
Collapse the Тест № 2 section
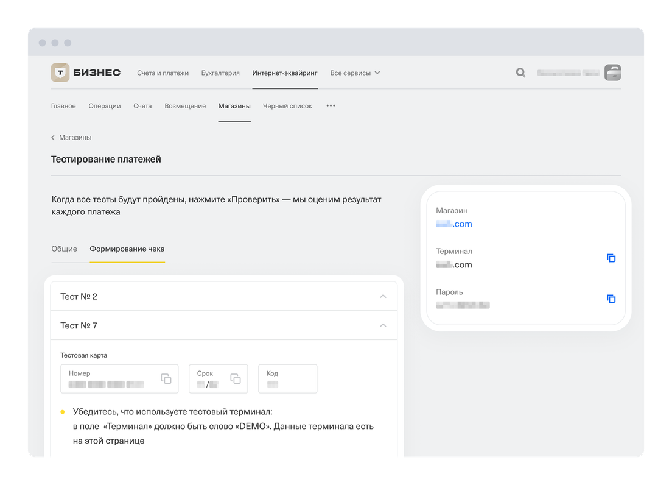click(x=383, y=297)
